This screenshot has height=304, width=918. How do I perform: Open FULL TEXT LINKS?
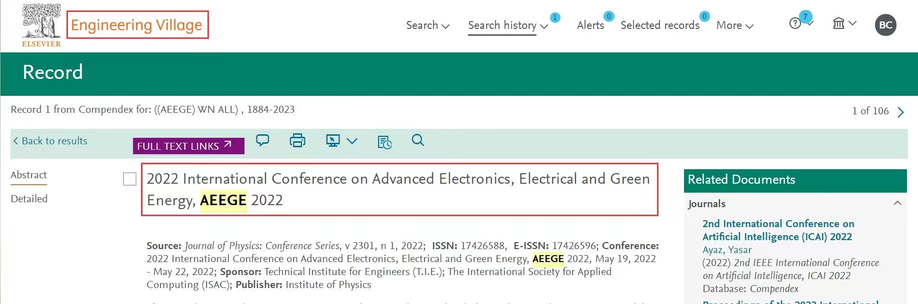coord(188,146)
